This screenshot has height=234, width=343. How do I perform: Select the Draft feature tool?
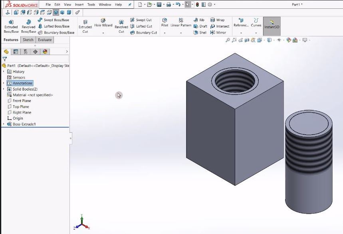200,26
